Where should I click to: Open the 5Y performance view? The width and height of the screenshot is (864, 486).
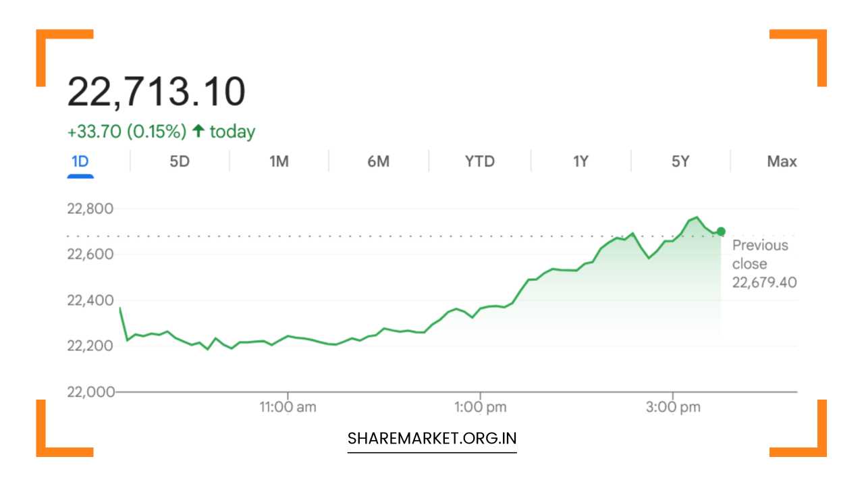pyautogui.click(x=680, y=161)
